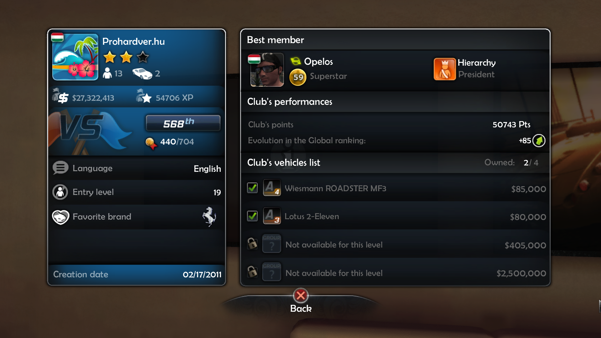Click the Back label text
Viewport: 601px width, 338px height.
click(x=301, y=309)
